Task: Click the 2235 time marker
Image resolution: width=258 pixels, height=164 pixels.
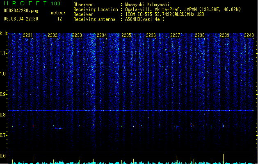Action: click(126, 35)
